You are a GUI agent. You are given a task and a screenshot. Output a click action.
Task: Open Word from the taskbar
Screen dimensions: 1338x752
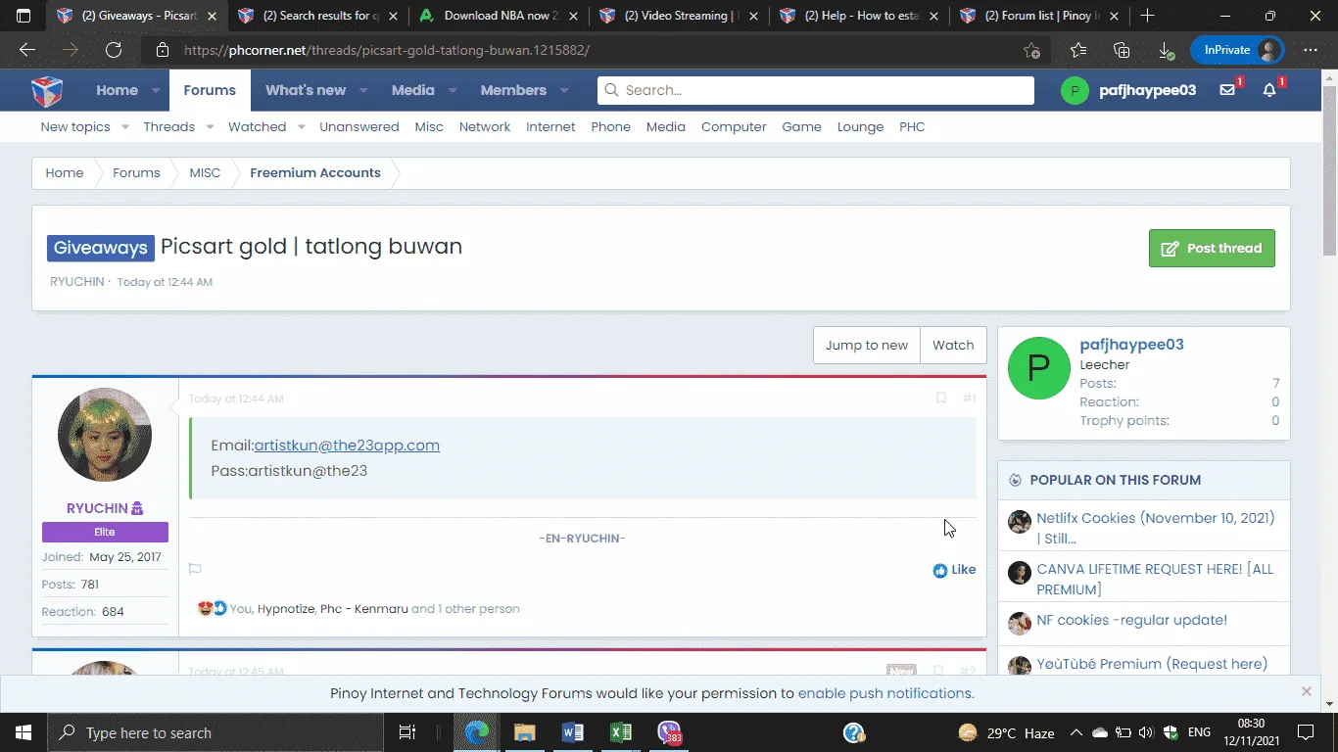[x=573, y=732]
